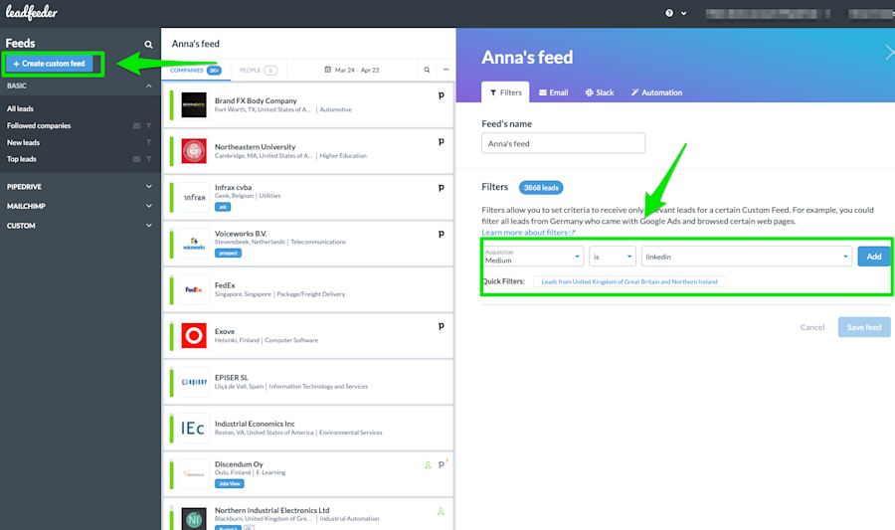Open the New leads feed
This screenshot has height=530, width=895.
click(23, 142)
